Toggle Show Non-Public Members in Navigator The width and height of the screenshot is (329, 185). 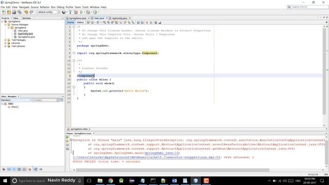pos(20,169)
